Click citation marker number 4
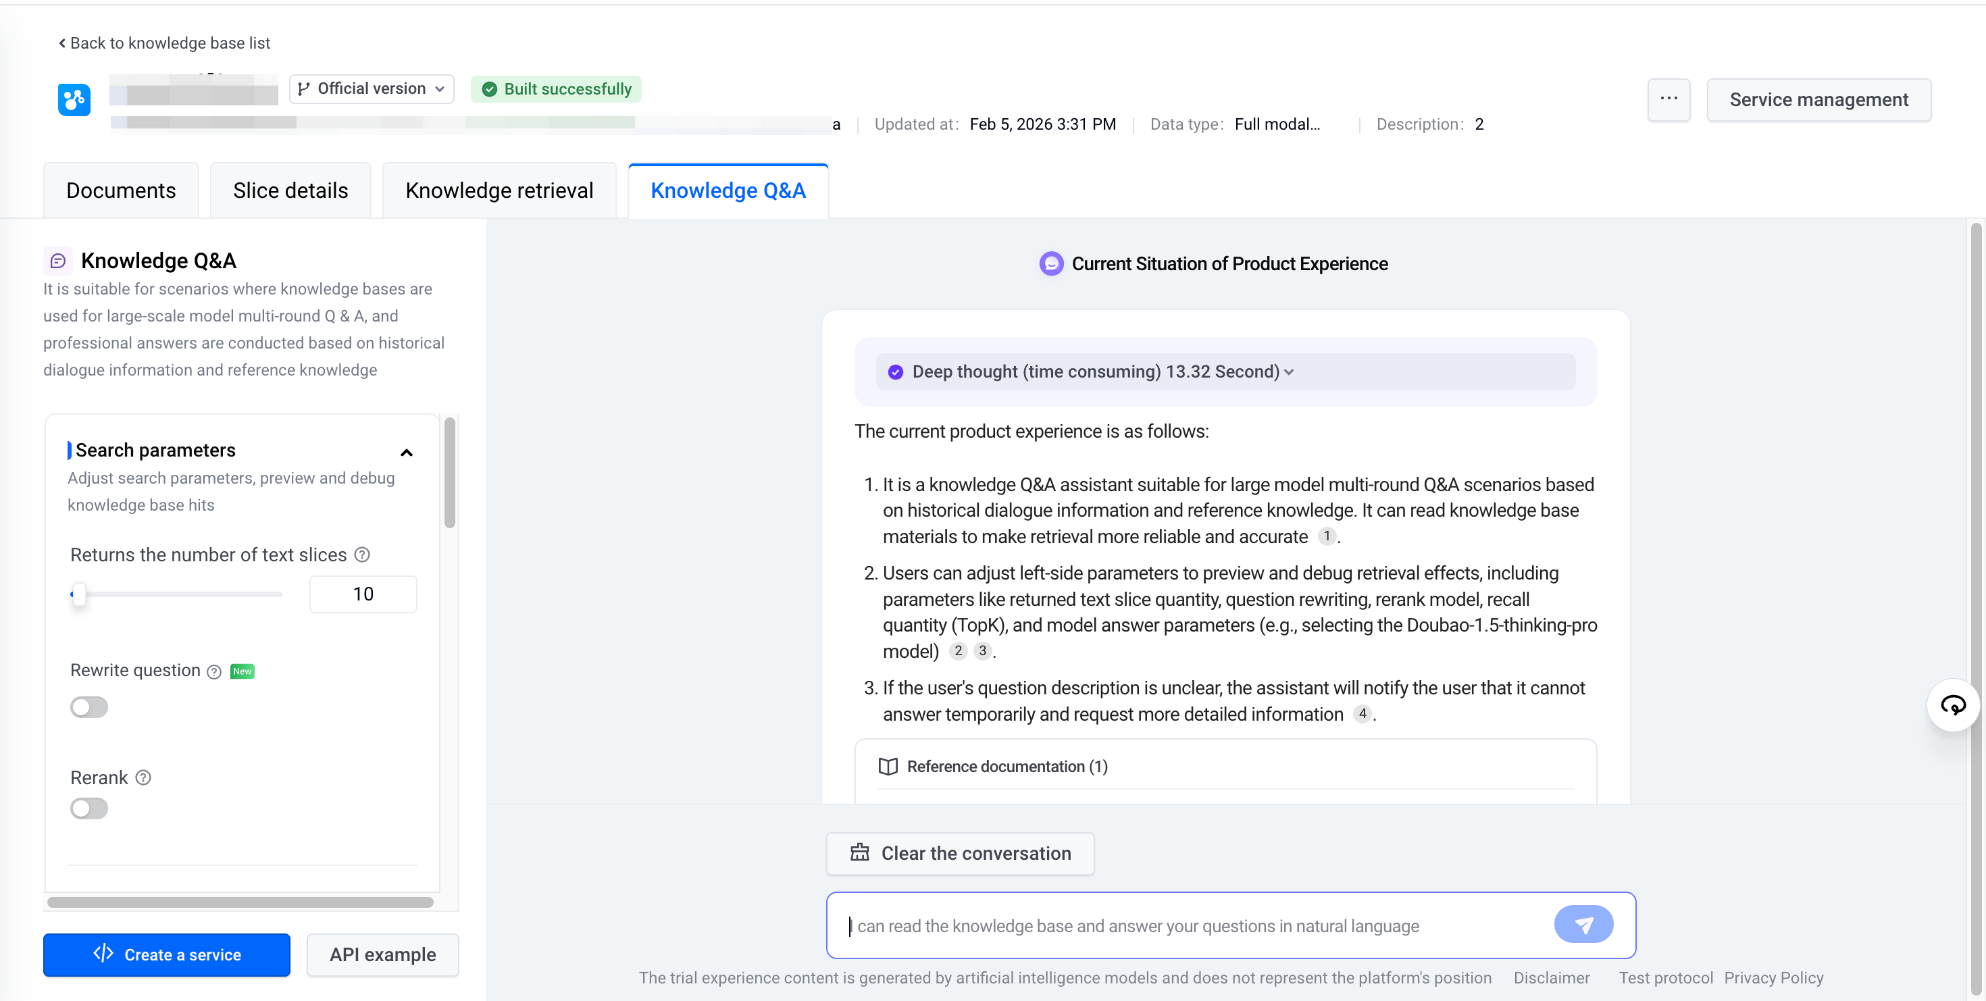Screen dimensions: 1986x1001 pyautogui.click(x=1363, y=713)
